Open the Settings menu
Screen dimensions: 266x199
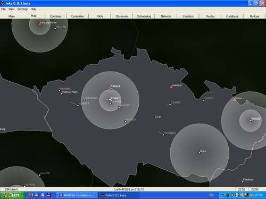(x=22, y=9)
